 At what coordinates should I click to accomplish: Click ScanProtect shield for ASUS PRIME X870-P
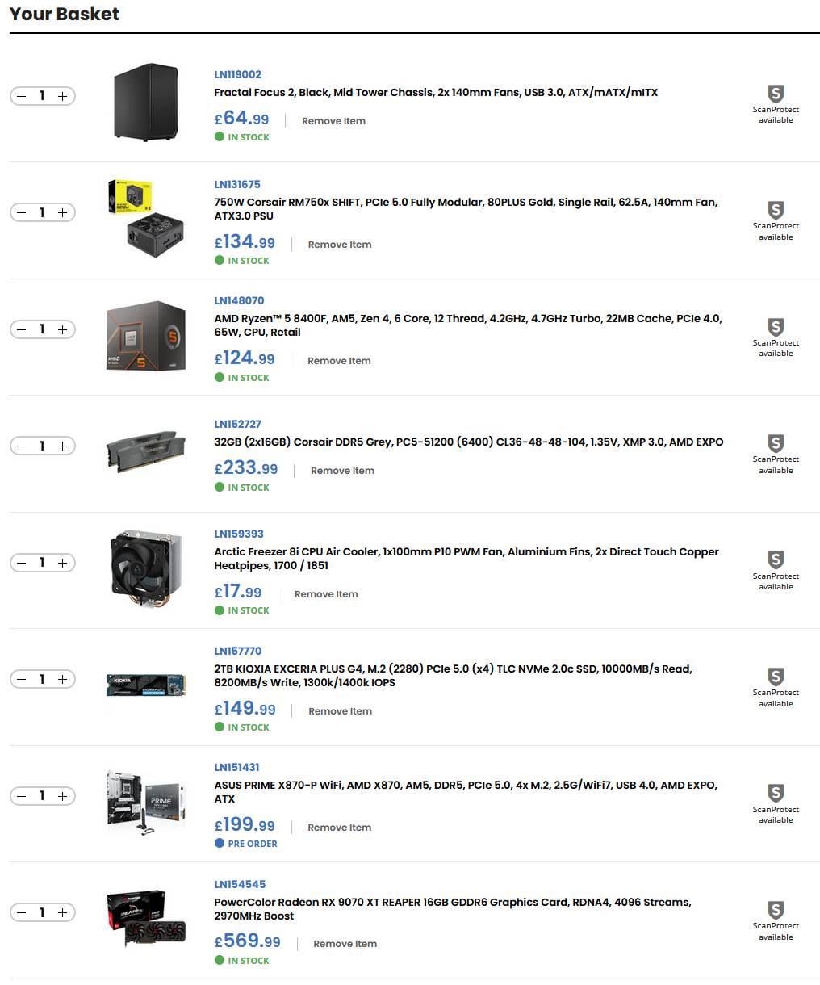coord(776,794)
